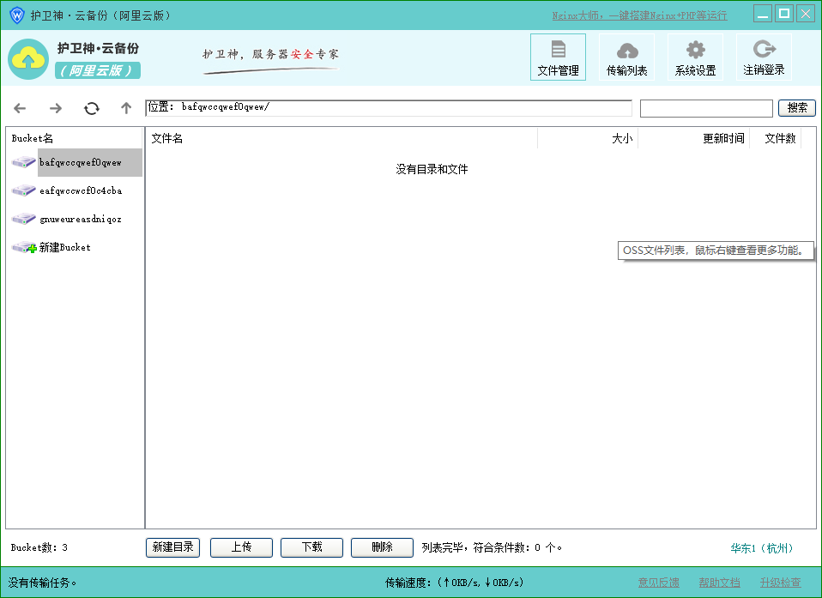Maximize the window
The width and height of the screenshot is (822, 598).
coord(784,14)
